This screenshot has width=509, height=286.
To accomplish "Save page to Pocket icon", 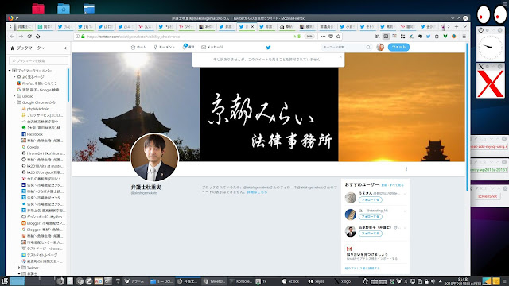I will coord(331,37).
